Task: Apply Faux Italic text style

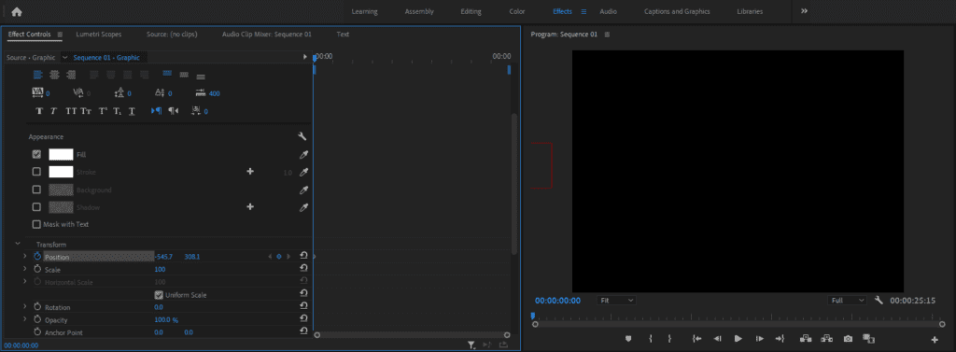Action: (53, 111)
